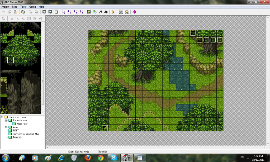The width and height of the screenshot is (270, 162).
Task: Choose the Pen draw tool
Action: click(23, 18)
